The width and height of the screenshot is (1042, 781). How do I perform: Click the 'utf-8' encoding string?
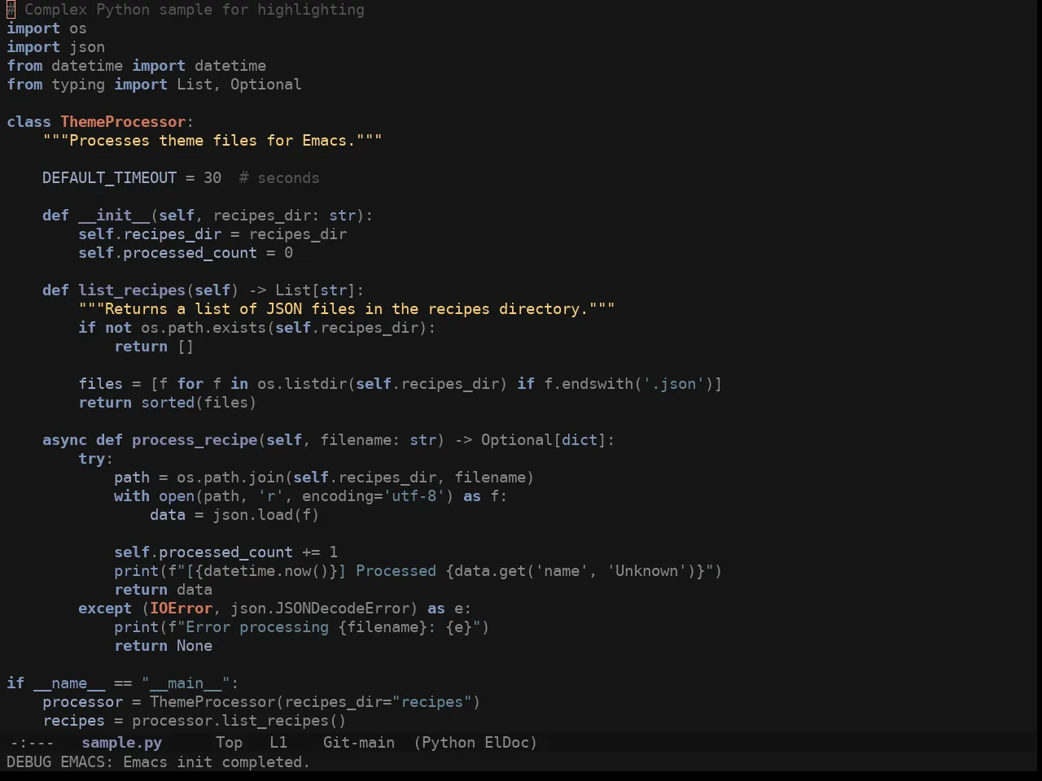pyautogui.click(x=414, y=496)
